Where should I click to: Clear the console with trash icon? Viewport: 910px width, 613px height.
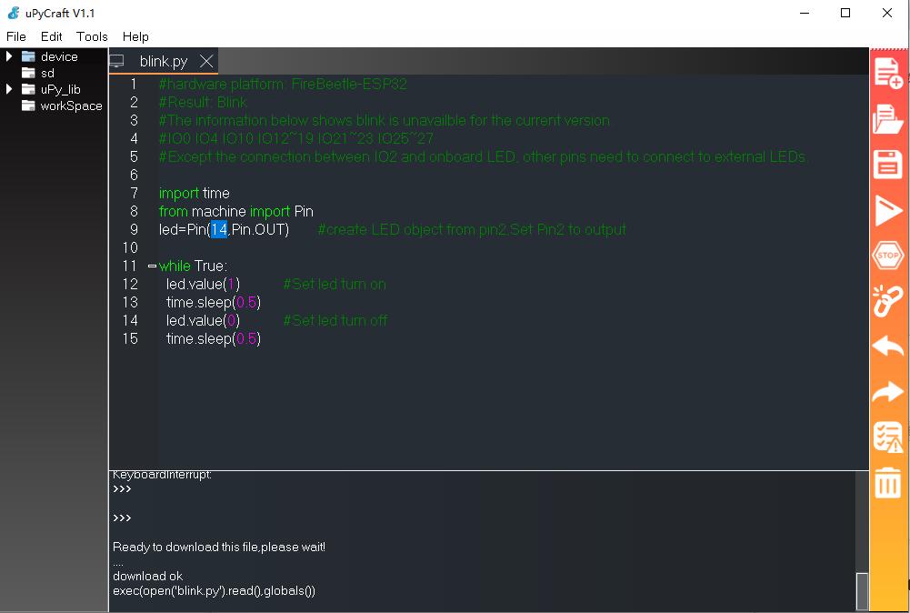tap(888, 482)
